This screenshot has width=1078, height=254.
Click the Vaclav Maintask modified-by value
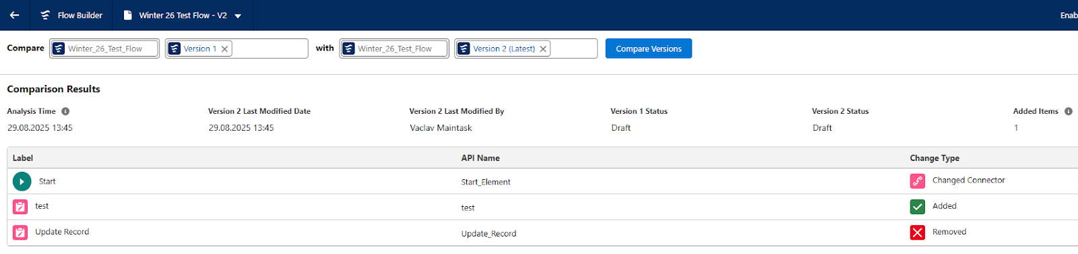click(441, 127)
